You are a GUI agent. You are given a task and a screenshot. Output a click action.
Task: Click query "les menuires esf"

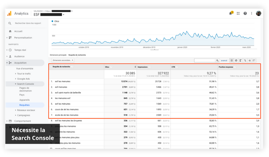tap(63, 98)
